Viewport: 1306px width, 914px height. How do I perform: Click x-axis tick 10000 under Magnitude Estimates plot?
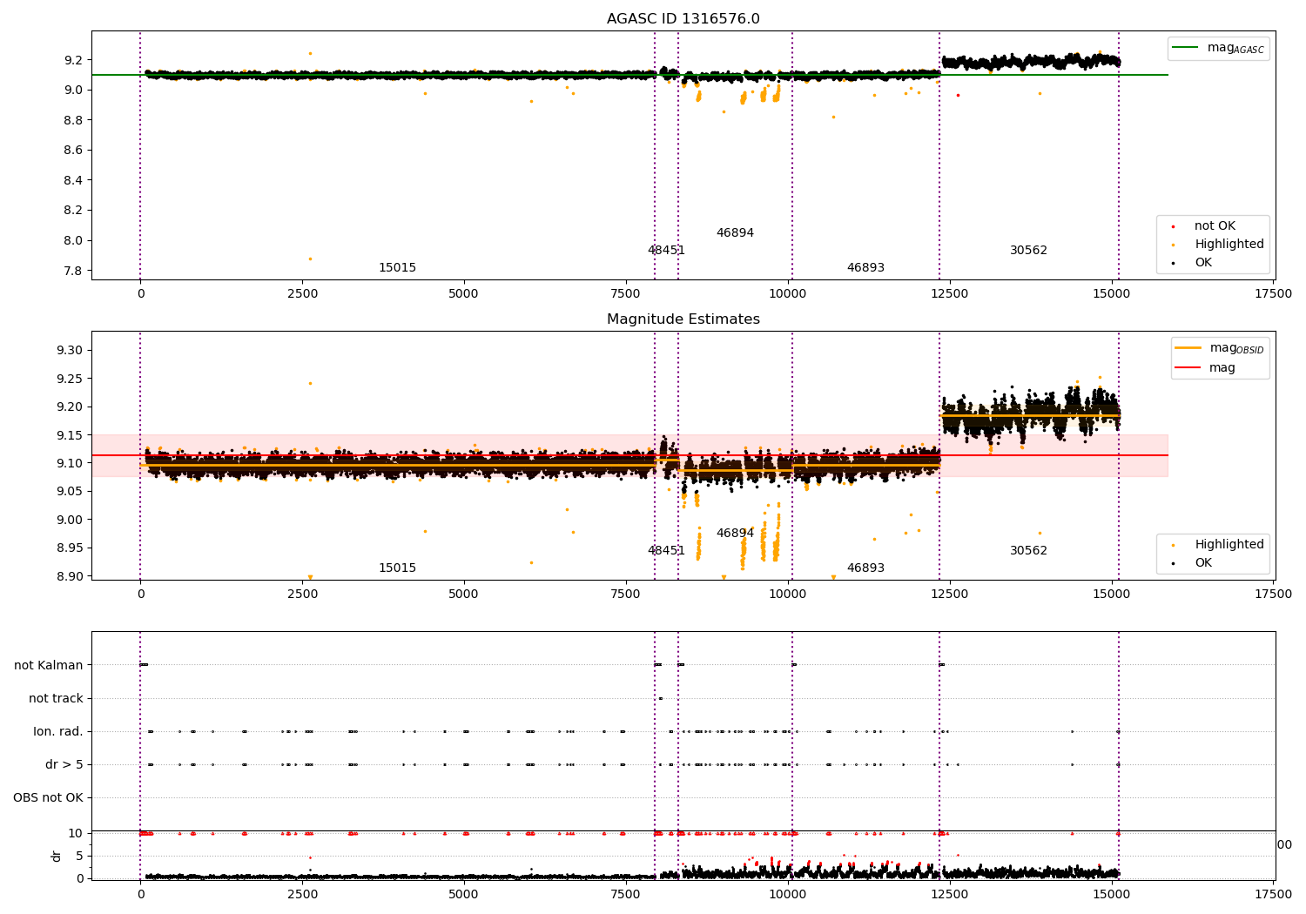point(788,594)
